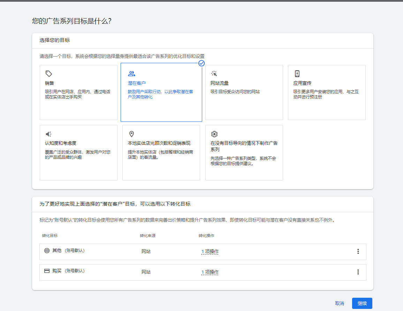The height and width of the screenshot is (311, 403).
Task: Open the three-dot menu in the 购买 row
Action: pos(358,272)
